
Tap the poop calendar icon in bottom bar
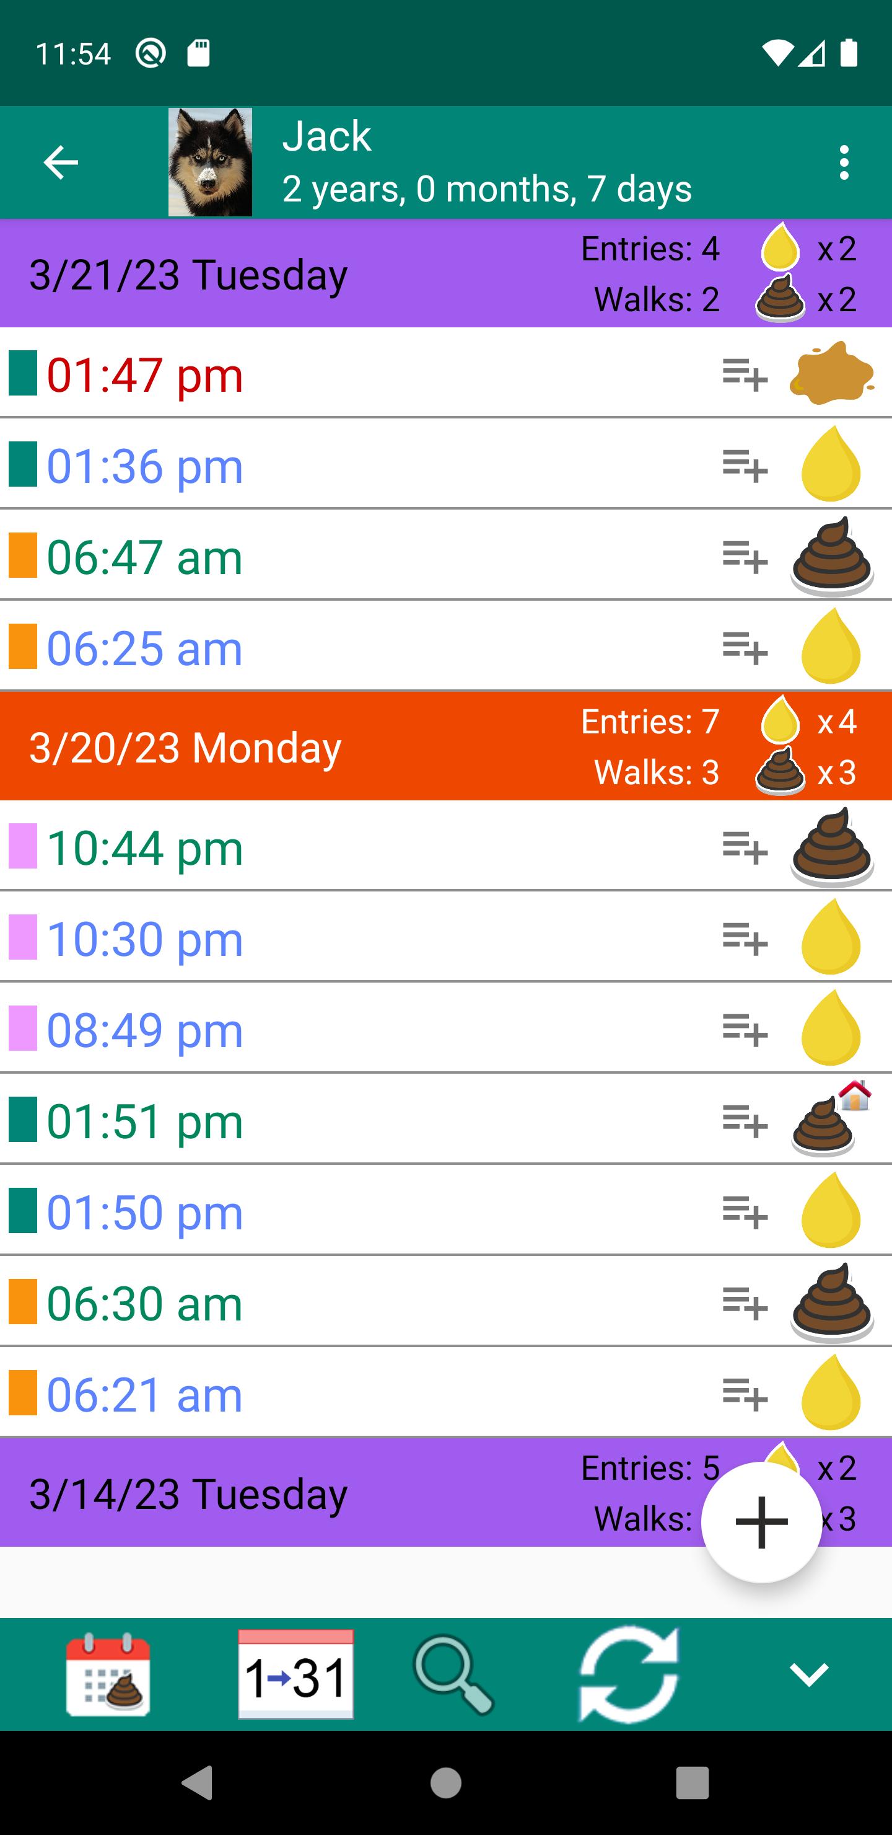(108, 1674)
